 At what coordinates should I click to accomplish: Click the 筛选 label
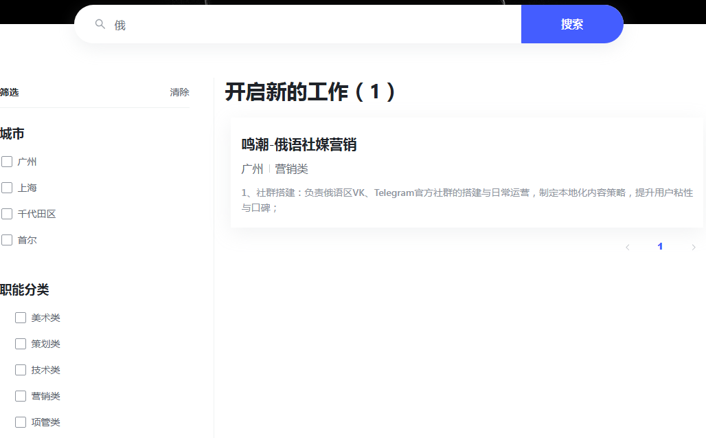point(10,92)
